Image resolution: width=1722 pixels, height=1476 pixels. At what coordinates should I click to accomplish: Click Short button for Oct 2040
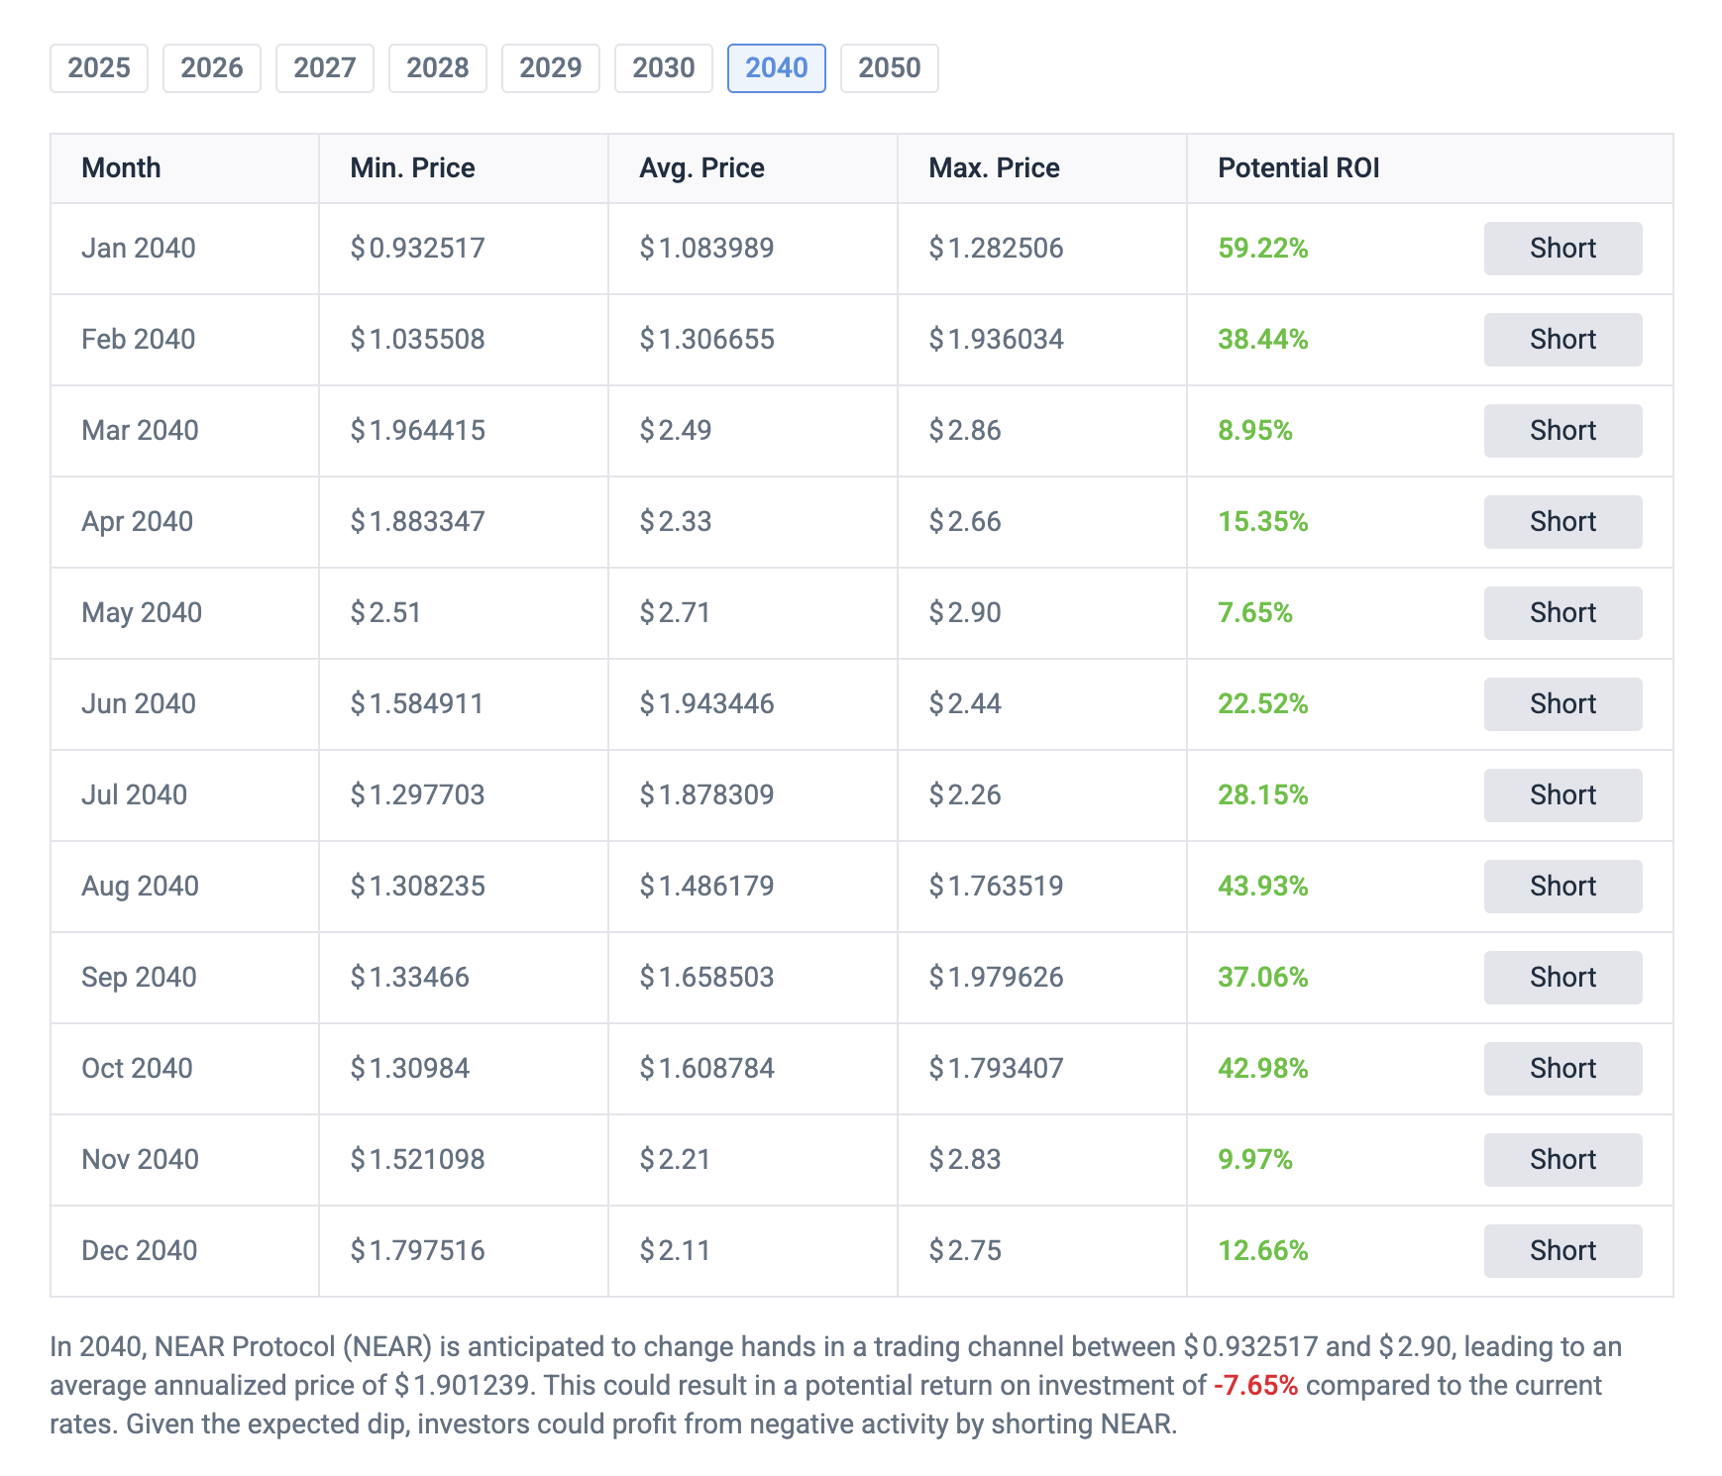point(1562,1069)
